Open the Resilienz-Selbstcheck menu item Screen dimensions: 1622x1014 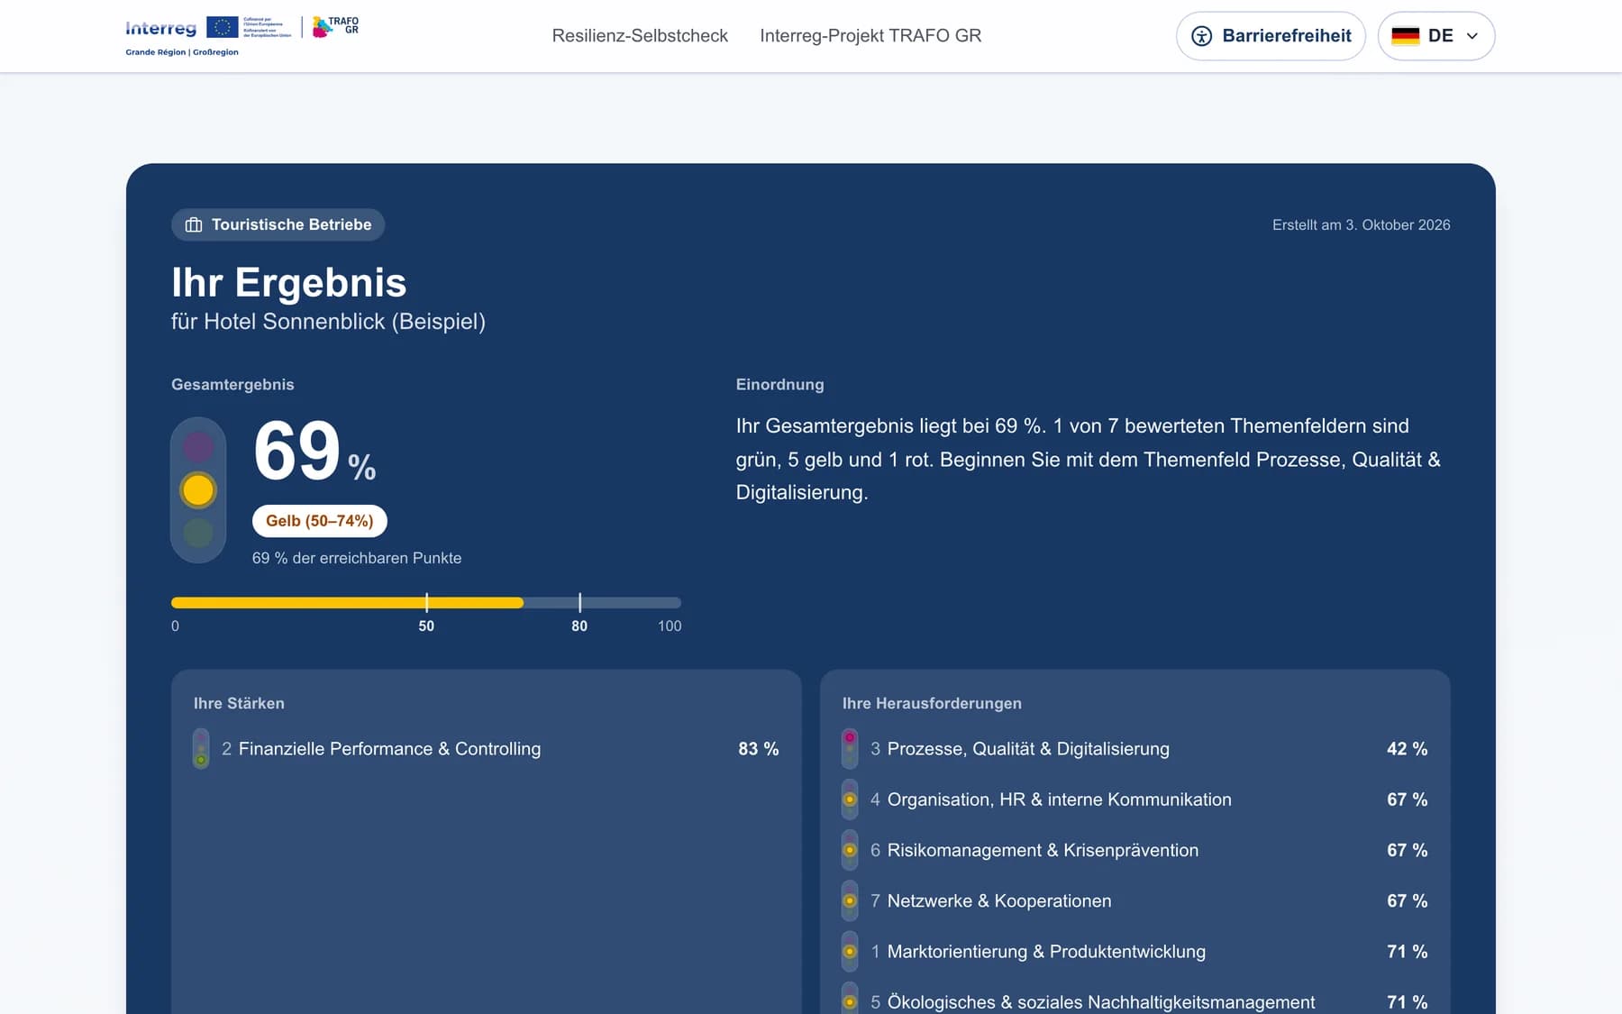click(x=640, y=36)
